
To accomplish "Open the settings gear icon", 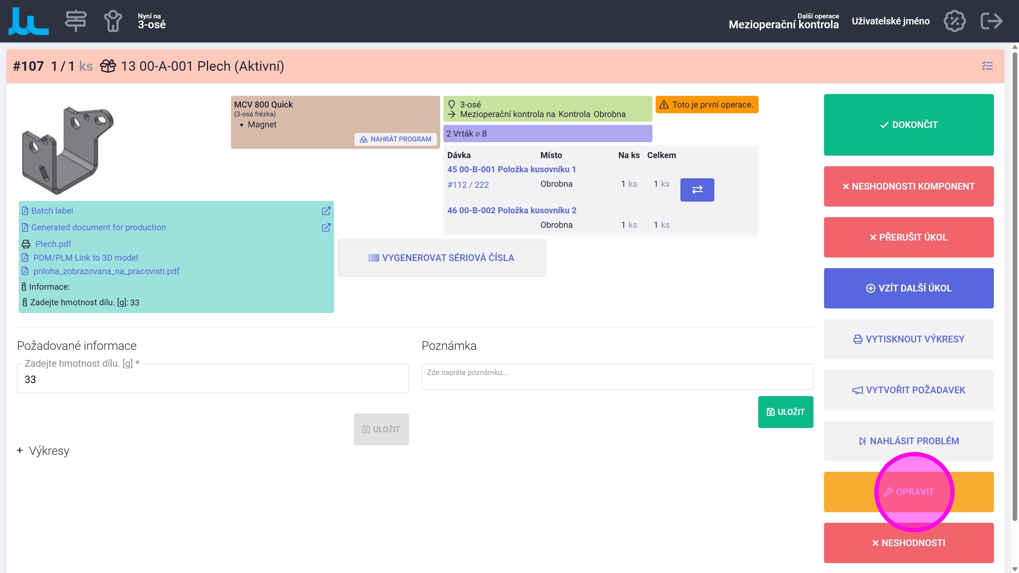I will pyautogui.click(x=954, y=21).
